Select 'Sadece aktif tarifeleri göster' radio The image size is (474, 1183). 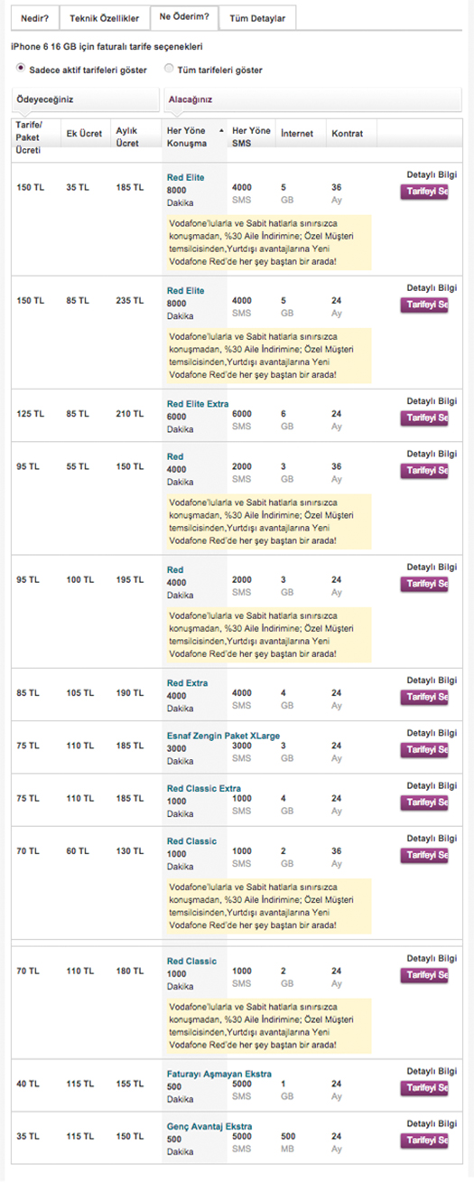click(22, 68)
